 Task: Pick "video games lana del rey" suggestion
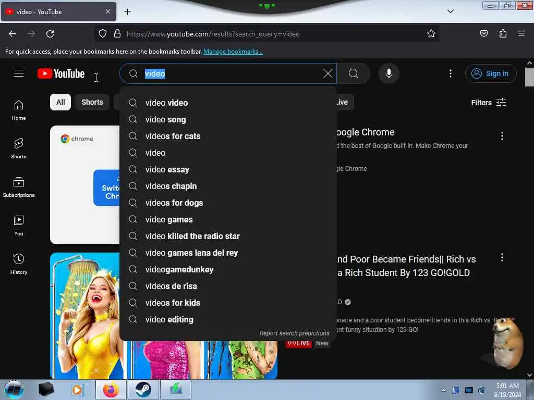tap(228, 253)
